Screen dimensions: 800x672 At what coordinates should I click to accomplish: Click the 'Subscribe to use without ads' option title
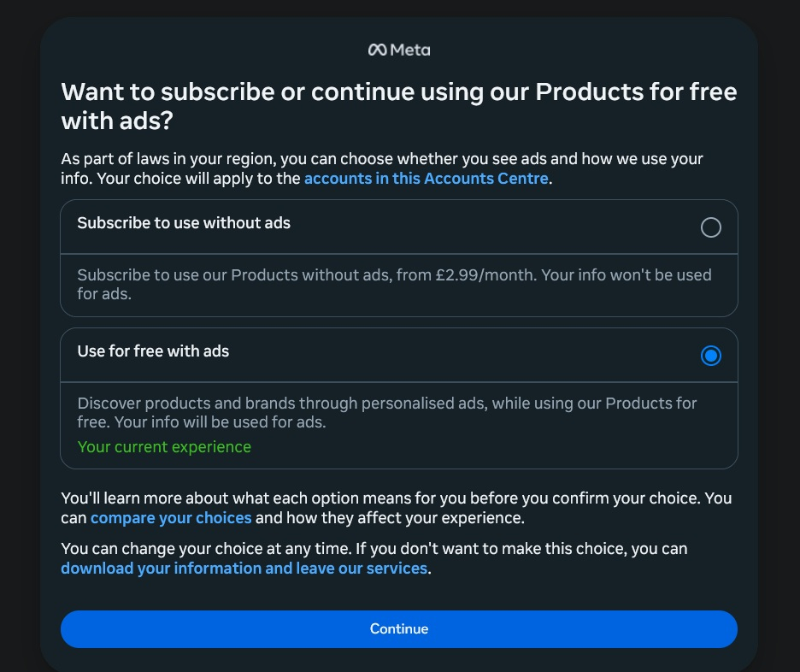(x=184, y=223)
